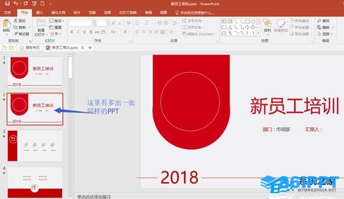Undo the last action

coord(16,3)
